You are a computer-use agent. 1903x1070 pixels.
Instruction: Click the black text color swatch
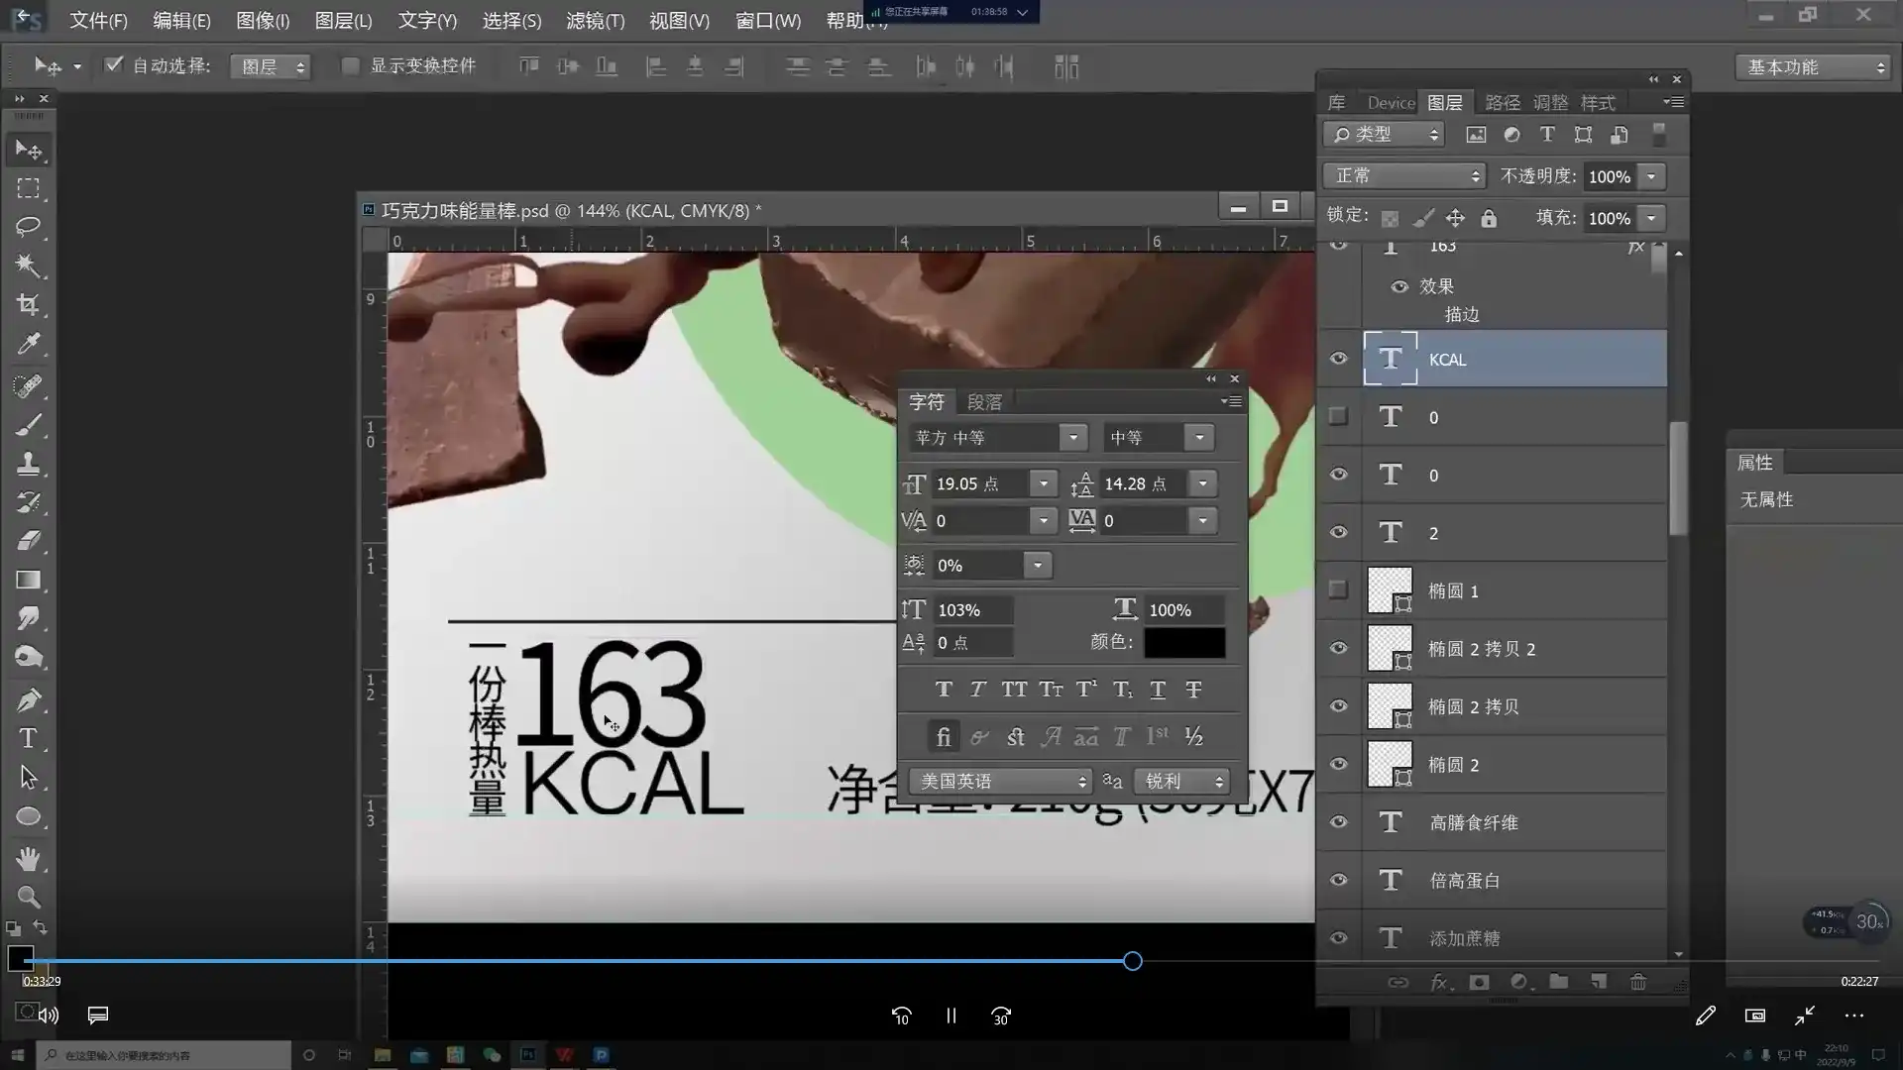tap(1184, 642)
